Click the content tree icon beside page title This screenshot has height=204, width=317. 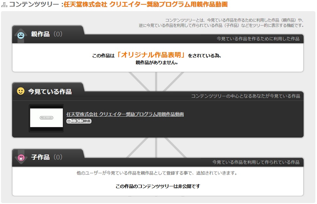coord(4,5)
